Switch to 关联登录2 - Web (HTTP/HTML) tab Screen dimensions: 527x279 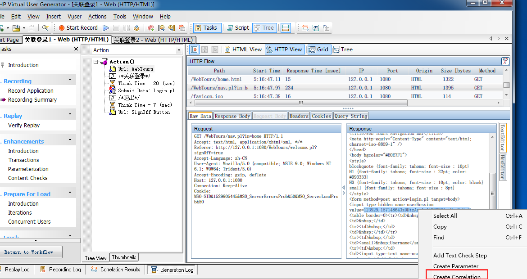click(154, 40)
